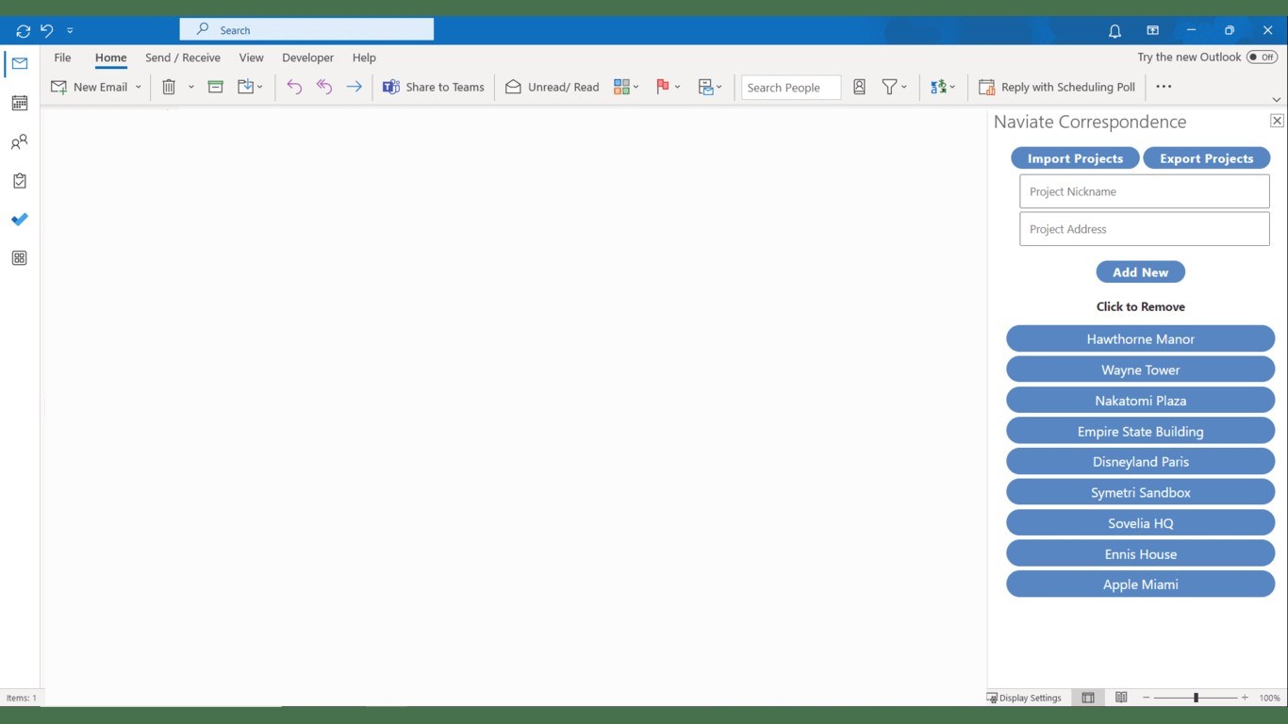This screenshot has width=1288, height=724.
Task: Mark message Unread/Read
Action: pos(553,87)
